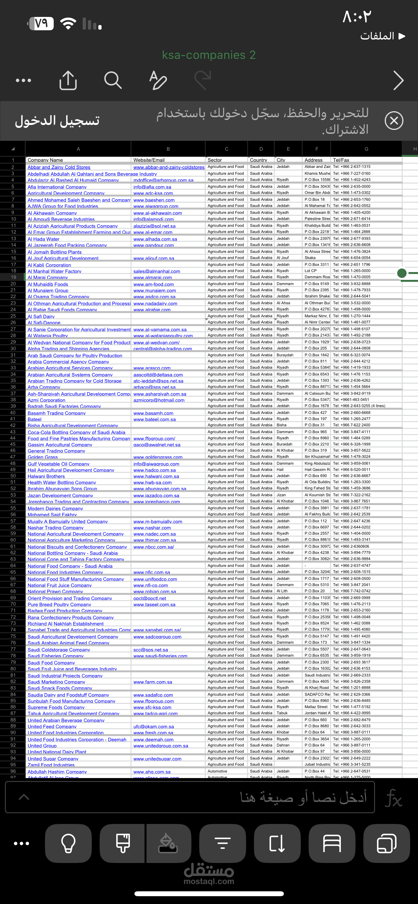Select column F header
Image resolution: width=418 pixels, height=904 pixels.
(316, 149)
